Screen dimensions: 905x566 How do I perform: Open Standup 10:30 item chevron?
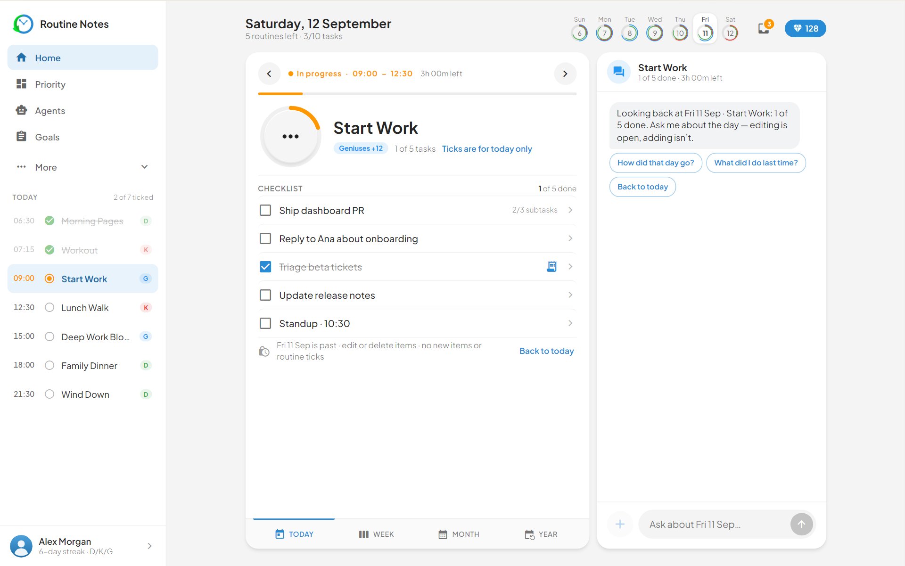coord(570,323)
